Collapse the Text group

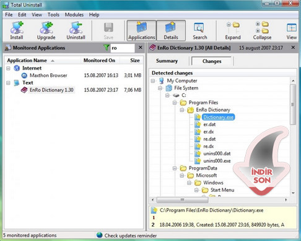(x=8, y=83)
